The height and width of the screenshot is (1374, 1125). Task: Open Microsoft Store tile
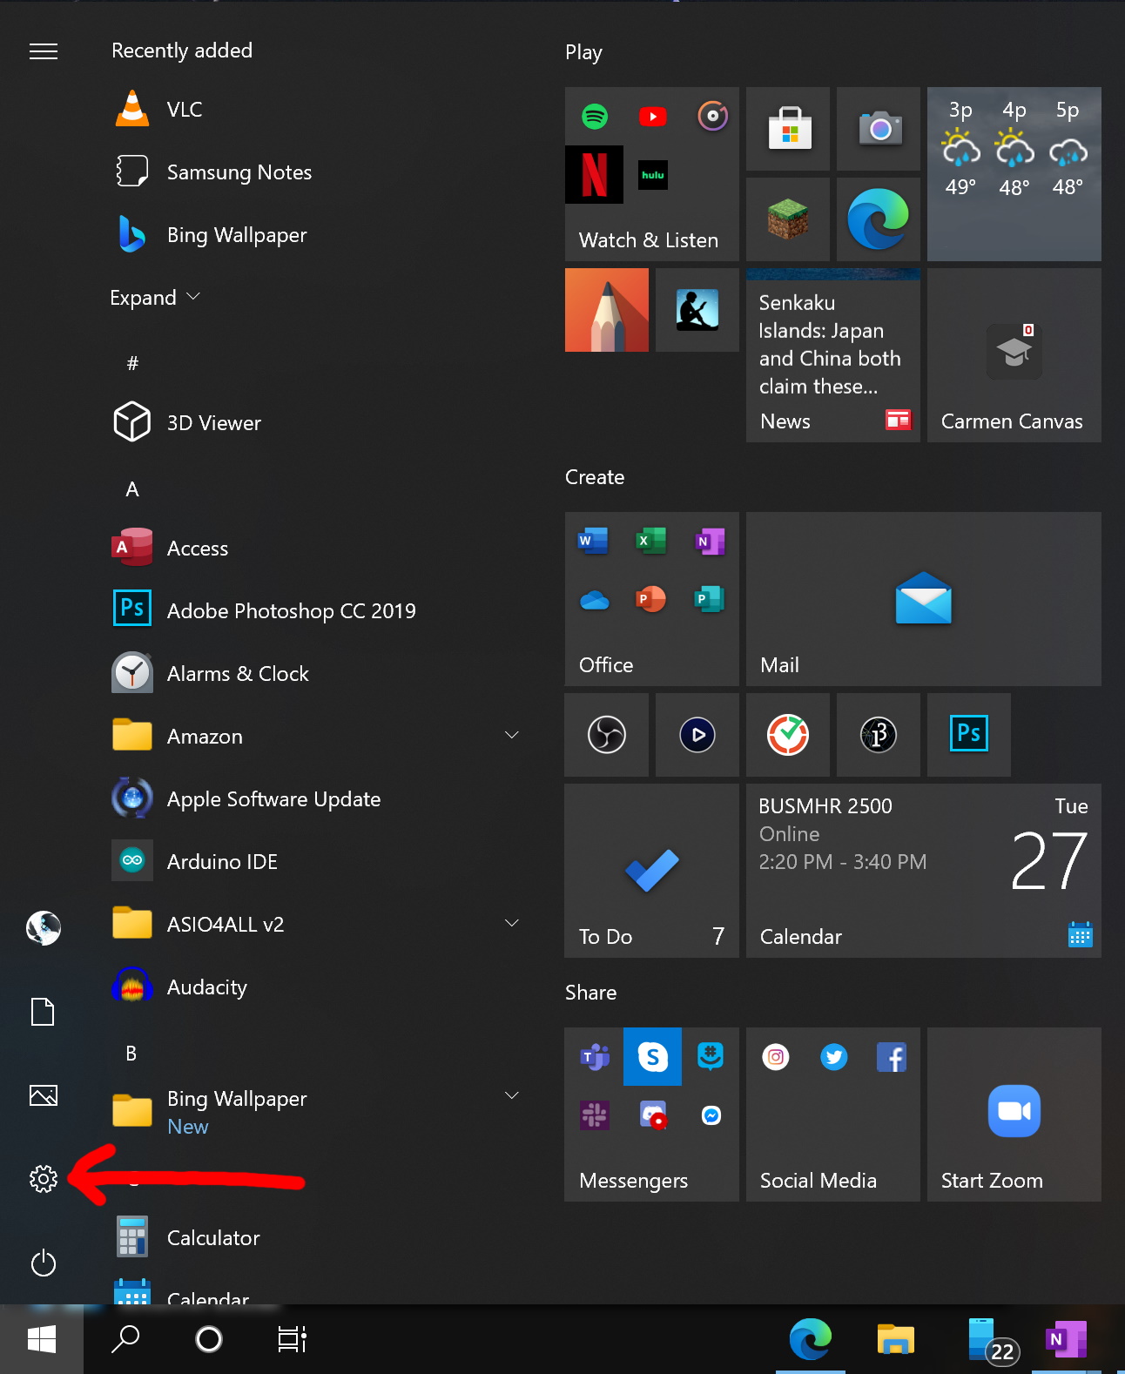(790, 129)
